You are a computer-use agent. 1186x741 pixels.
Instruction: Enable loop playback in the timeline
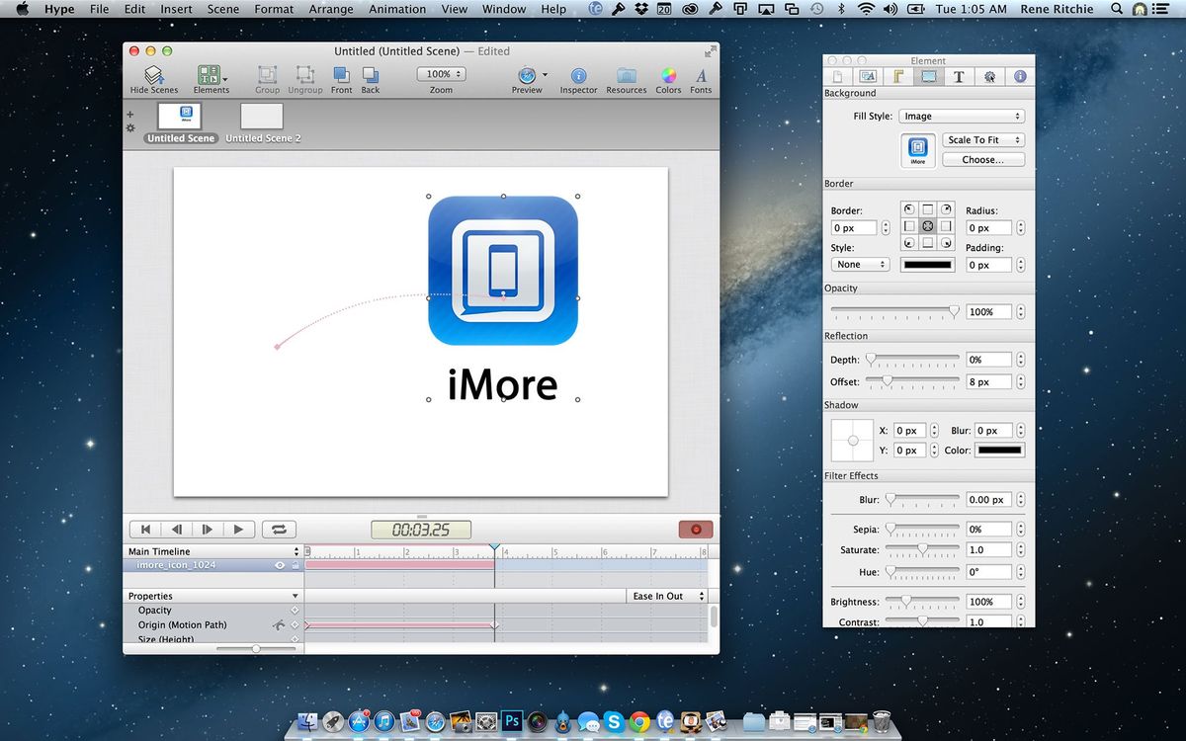[x=278, y=529]
